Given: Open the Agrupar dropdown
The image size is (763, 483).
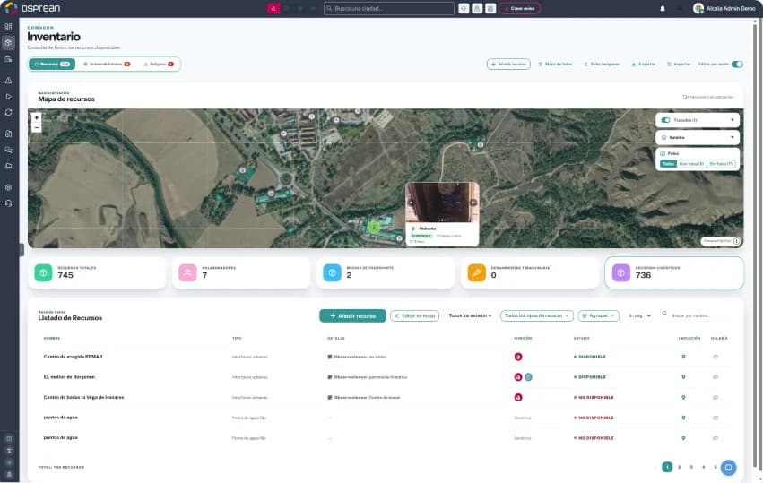Looking at the screenshot, I should 599,315.
